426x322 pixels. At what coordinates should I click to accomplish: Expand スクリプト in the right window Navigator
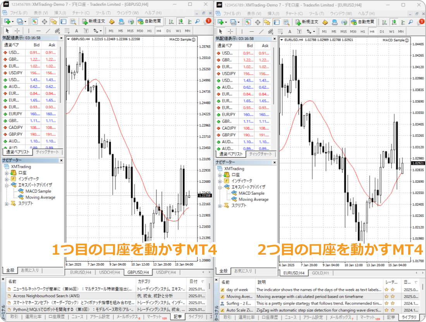point(220,206)
